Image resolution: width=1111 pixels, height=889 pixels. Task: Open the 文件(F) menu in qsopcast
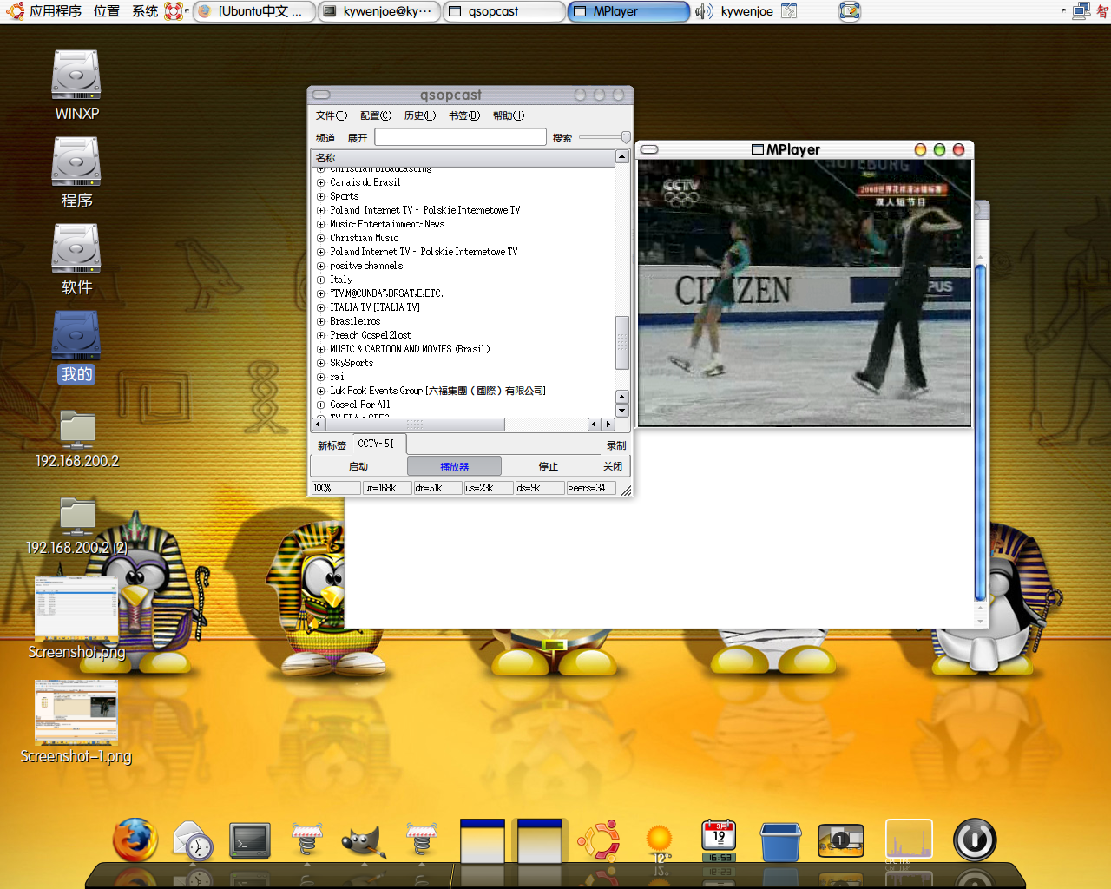331,115
